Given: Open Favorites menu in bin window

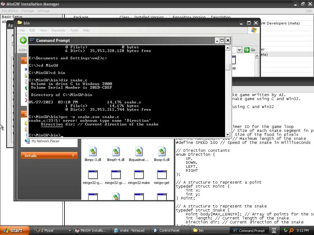Looking at the screenshot, I should point(59,30).
